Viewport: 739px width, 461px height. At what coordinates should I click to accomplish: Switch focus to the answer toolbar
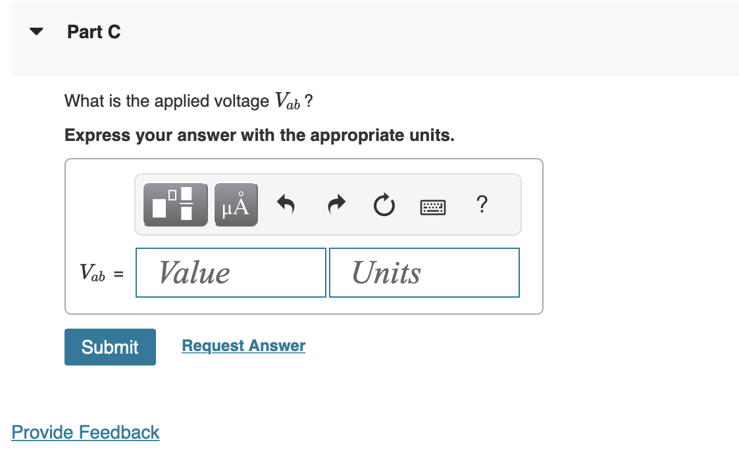(x=328, y=204)
